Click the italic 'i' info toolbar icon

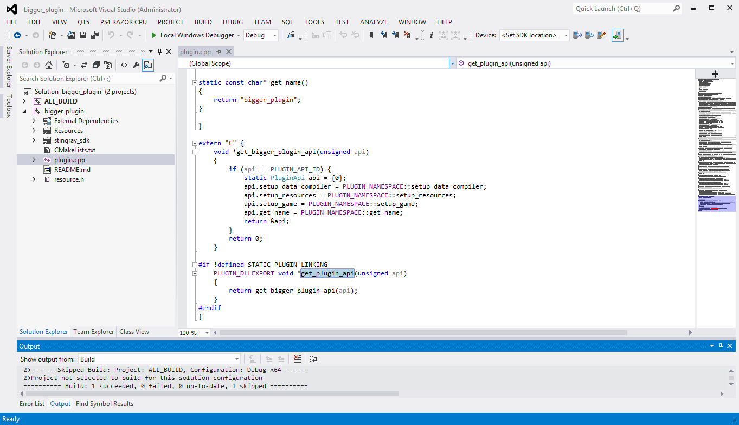coord(431,35)
